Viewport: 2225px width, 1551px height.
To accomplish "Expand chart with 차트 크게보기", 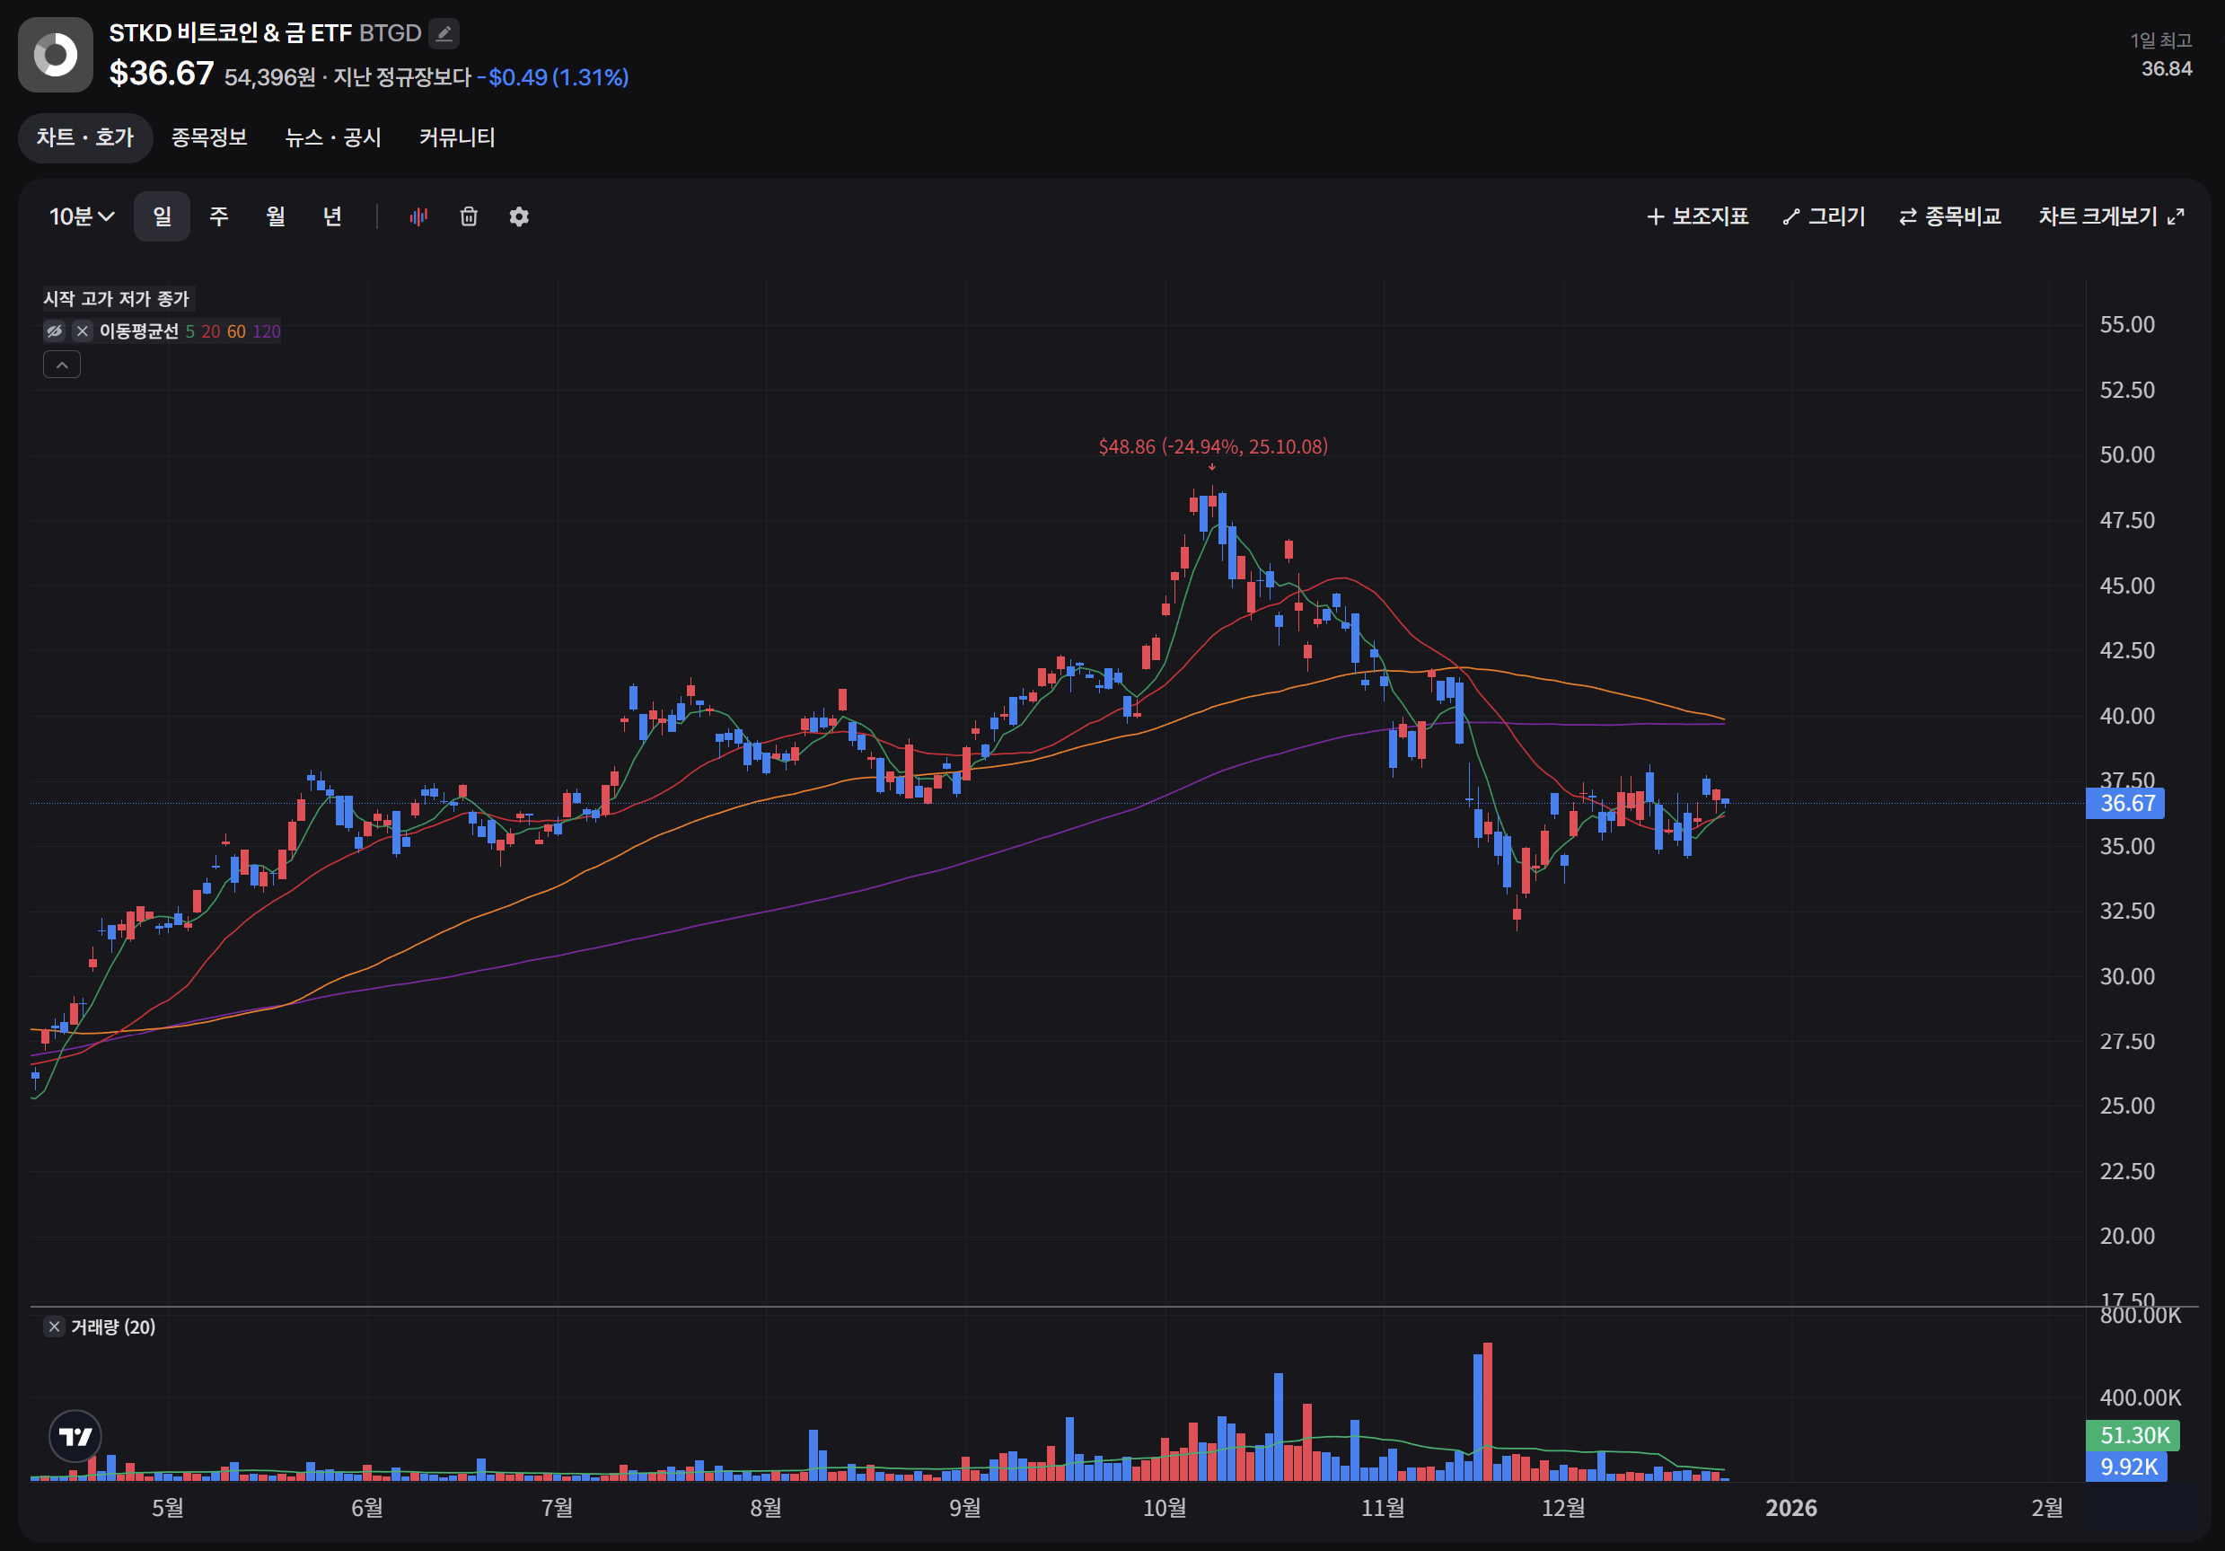I will click(x=2110, y=216).
